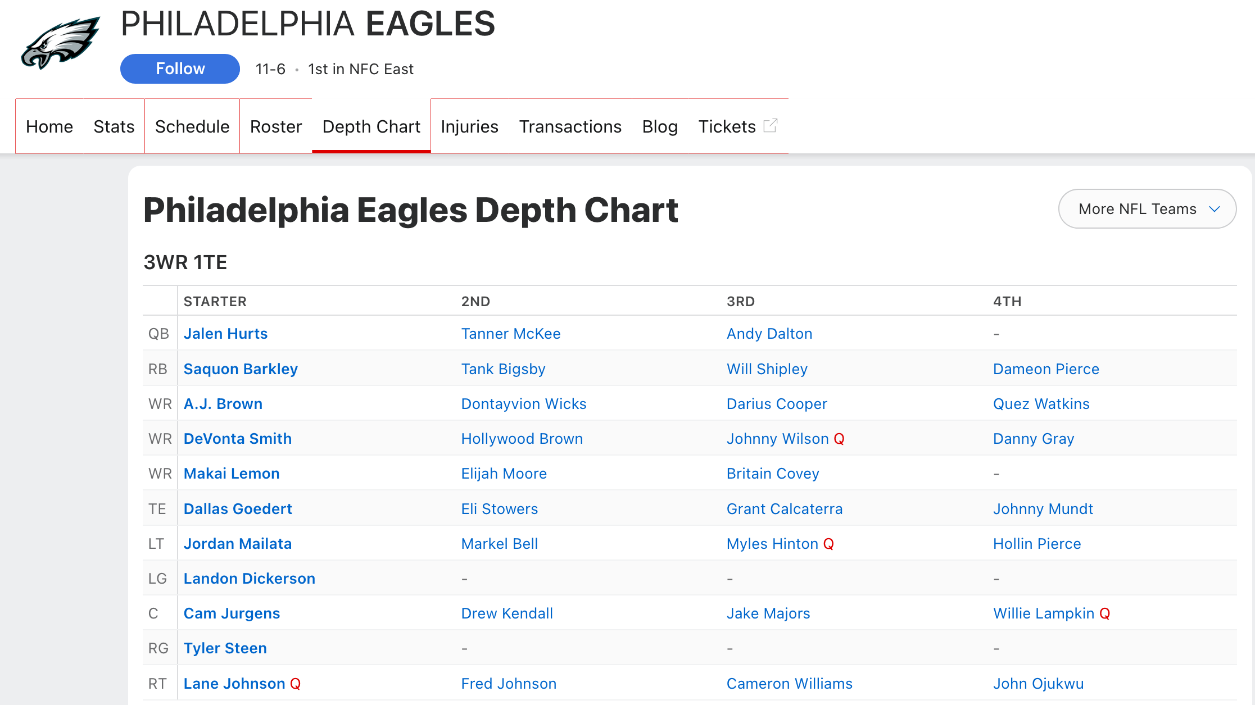The height and width of the screenshot is (705, 1255).
Task: Go to the Schedule tab
Action: (x=192, y=126)
